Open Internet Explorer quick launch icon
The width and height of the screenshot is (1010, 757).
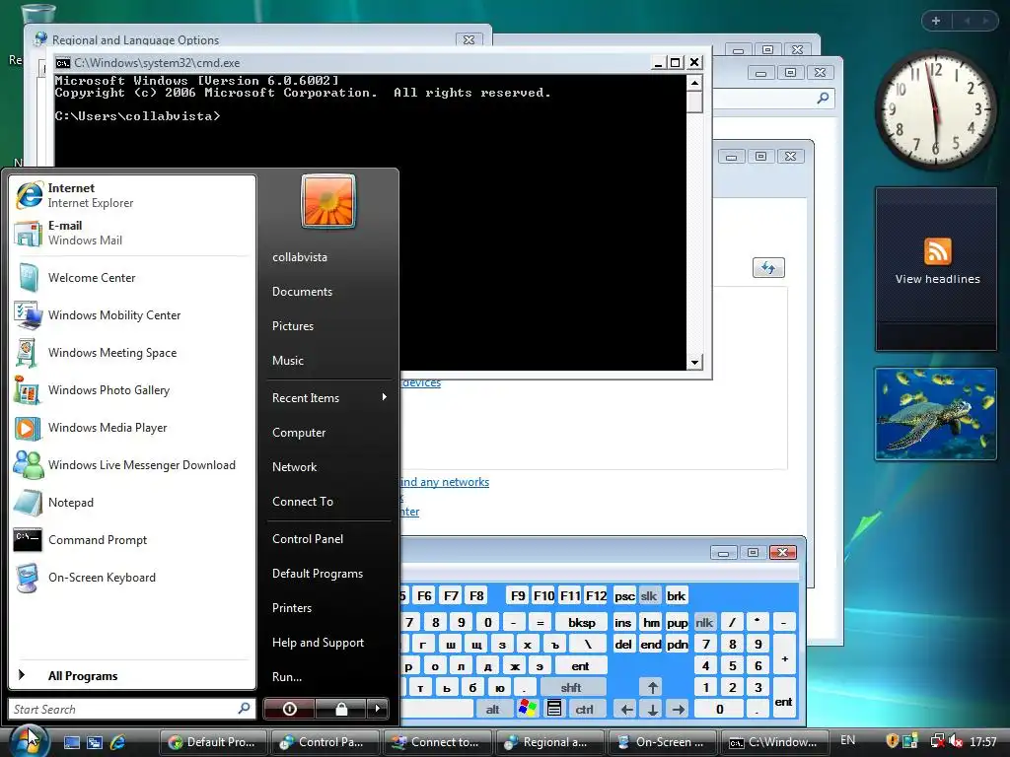(x=118, y=742)
